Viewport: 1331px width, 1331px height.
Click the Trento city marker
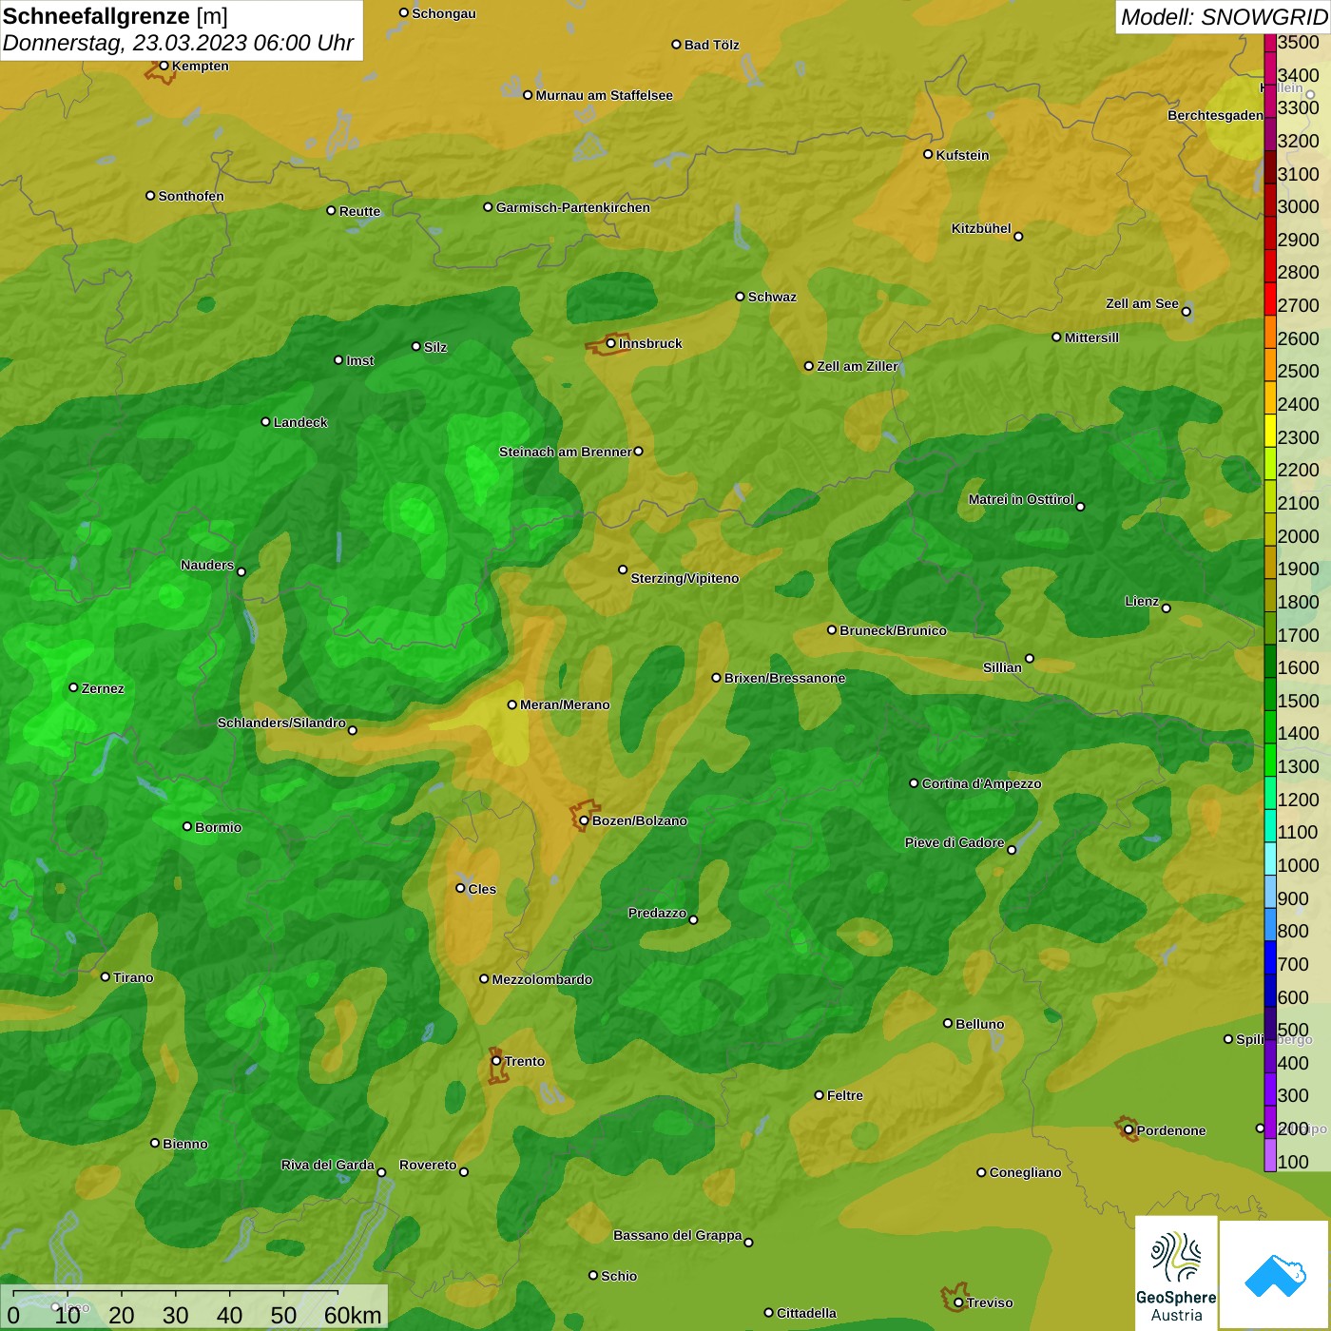(x=496, y=1061)
